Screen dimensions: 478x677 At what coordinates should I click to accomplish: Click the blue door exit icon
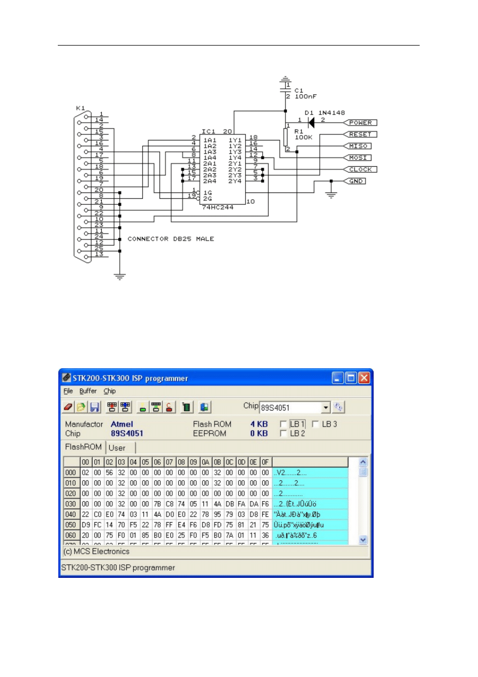tap(204, 407)
